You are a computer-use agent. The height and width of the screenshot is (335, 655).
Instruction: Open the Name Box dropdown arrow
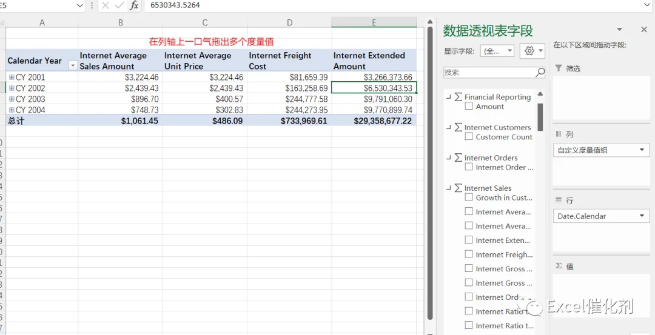click(80, 5)
